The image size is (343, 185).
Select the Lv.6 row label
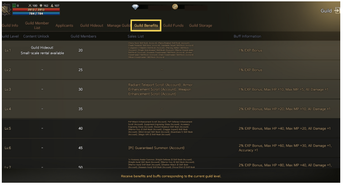pos(8,148)
